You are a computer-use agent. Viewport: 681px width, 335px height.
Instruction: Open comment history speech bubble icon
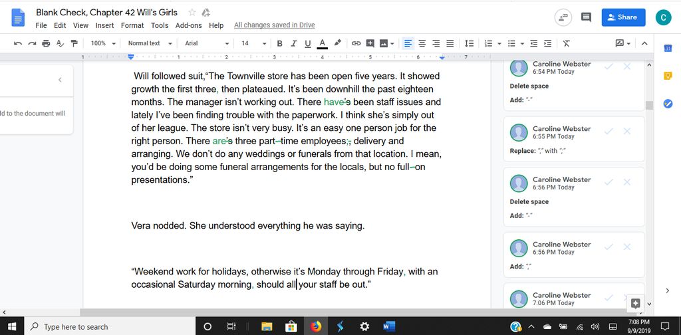click(x=586, y=17)
